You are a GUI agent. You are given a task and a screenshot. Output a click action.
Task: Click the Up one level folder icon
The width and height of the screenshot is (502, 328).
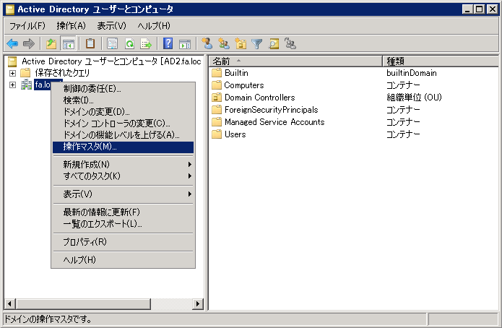point(51,43)
